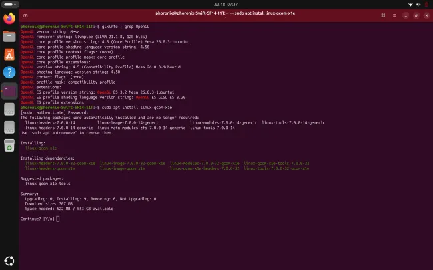The image size is (433, 270).
Task: Click the Activities workspace indicator pill
Action: [9, 5]
